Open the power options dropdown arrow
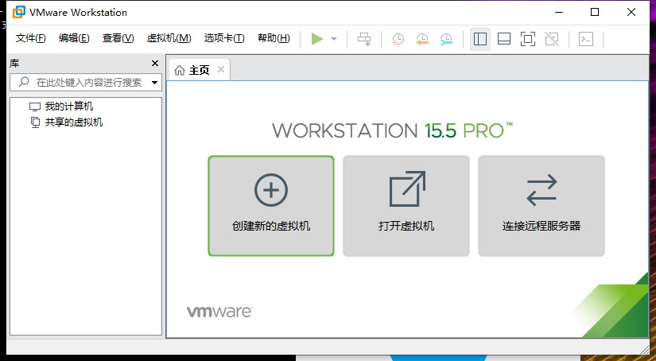This screenshot has width=656, height=361. click(334, 39)
